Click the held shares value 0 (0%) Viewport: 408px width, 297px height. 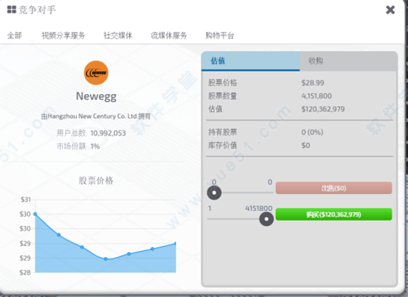point(312,132)
